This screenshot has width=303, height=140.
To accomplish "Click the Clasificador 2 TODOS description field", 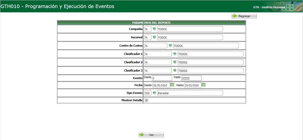I will (x=211, y=62).
